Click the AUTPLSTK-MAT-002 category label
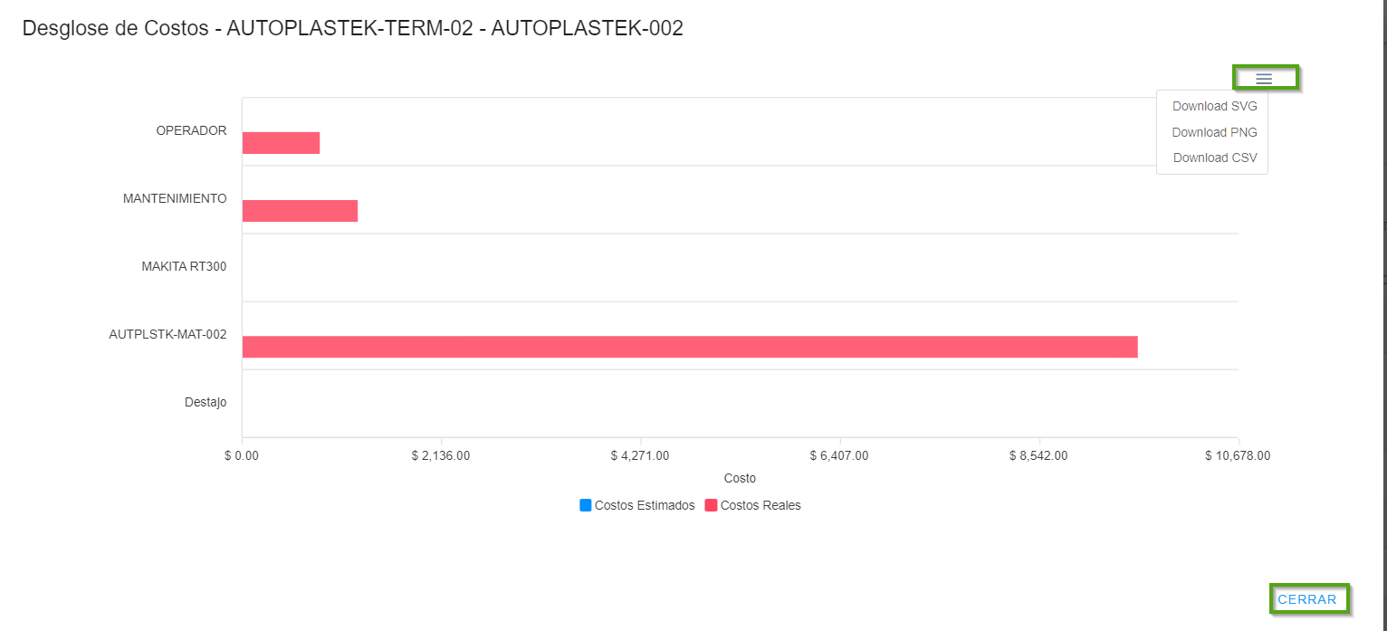This screenshot has width=1387, height=631. (x=167, y=334)
